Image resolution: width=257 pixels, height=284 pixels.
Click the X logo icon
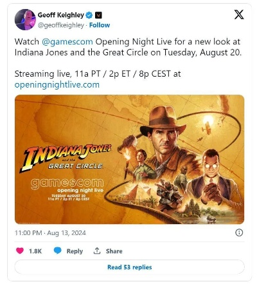tap(239, 15)
